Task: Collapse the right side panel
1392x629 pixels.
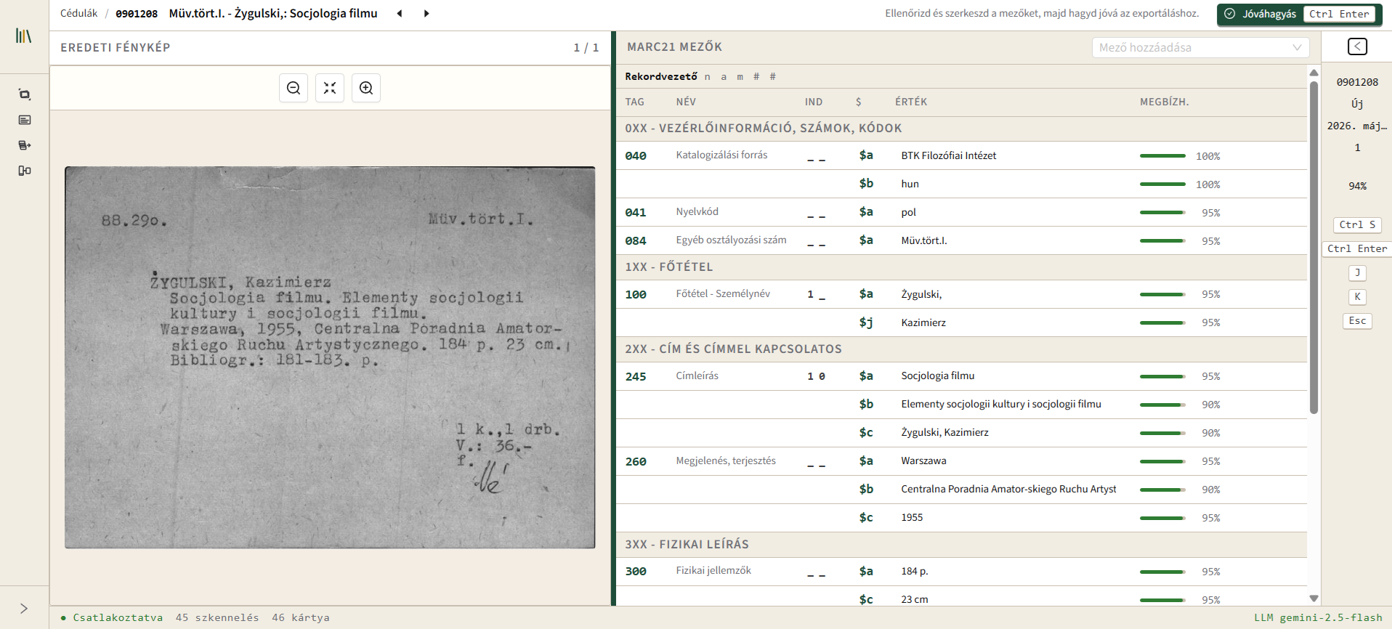Action: (x=1357, y=46)
